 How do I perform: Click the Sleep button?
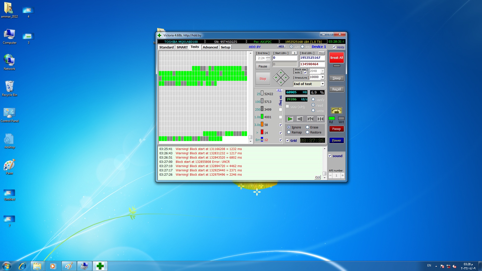336,78
